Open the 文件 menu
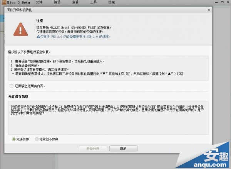The height and width of the screenshot is (169, 231). [x=39, y=2]
